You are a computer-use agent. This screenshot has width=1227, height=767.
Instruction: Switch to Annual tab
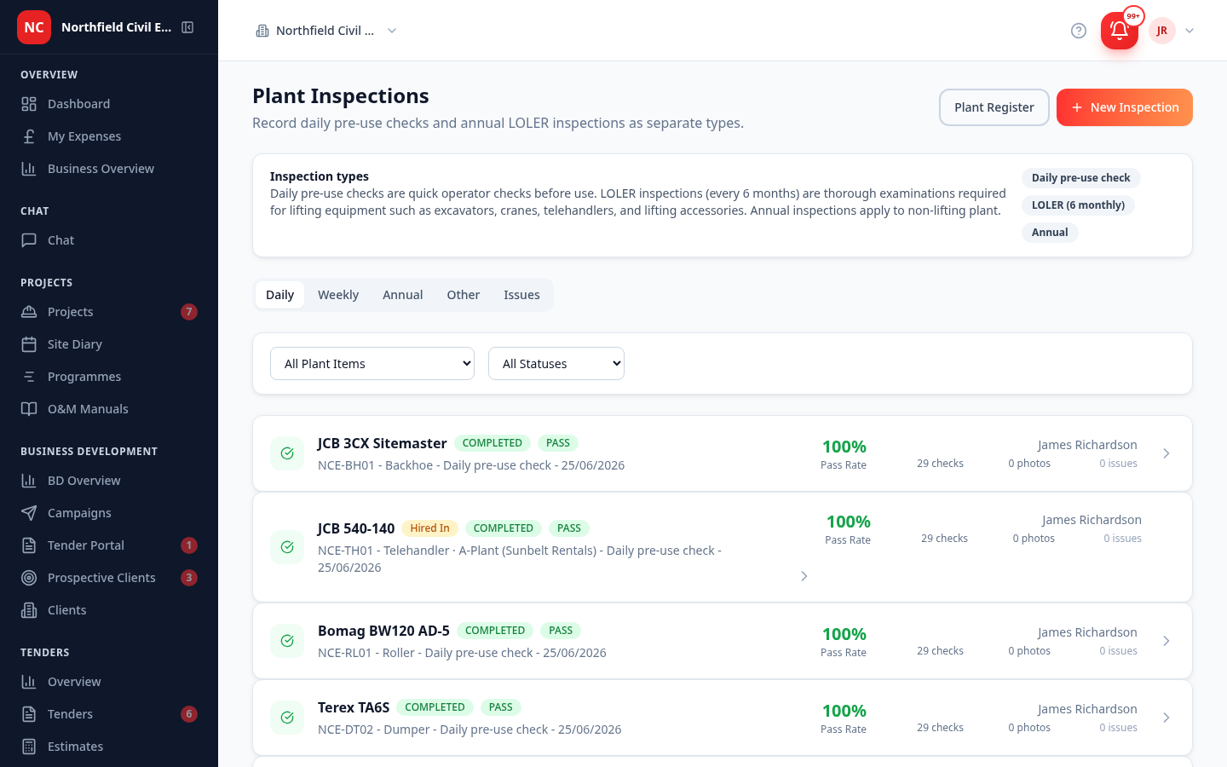[402, 295]
